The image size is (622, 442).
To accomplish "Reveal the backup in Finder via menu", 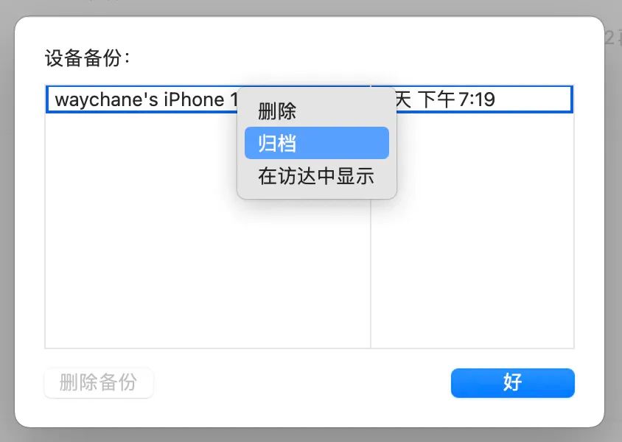I will pos(317,175).
